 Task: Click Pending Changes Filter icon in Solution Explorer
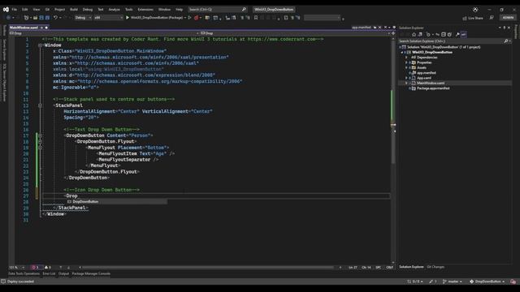click(428, 34)
